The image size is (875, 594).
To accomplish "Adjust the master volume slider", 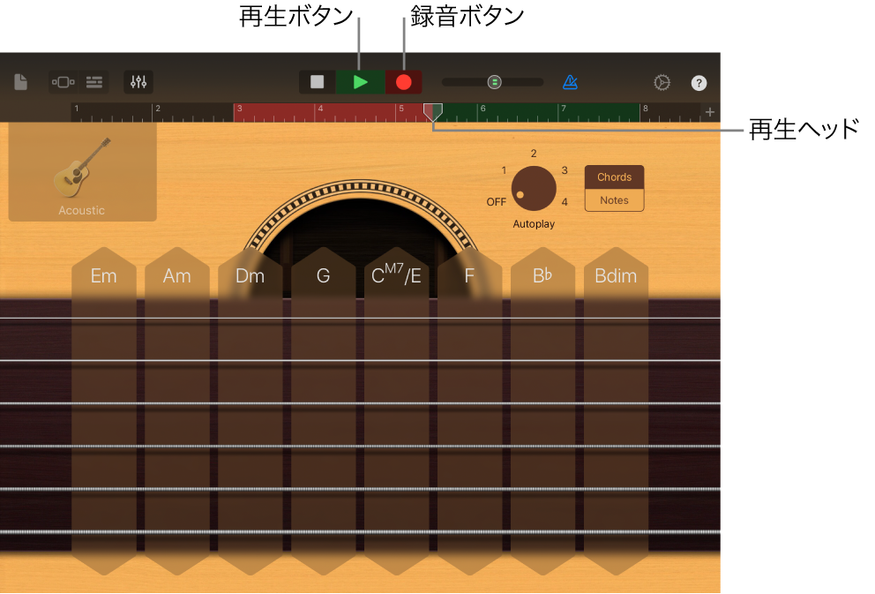I will click(x=493, y=82).
